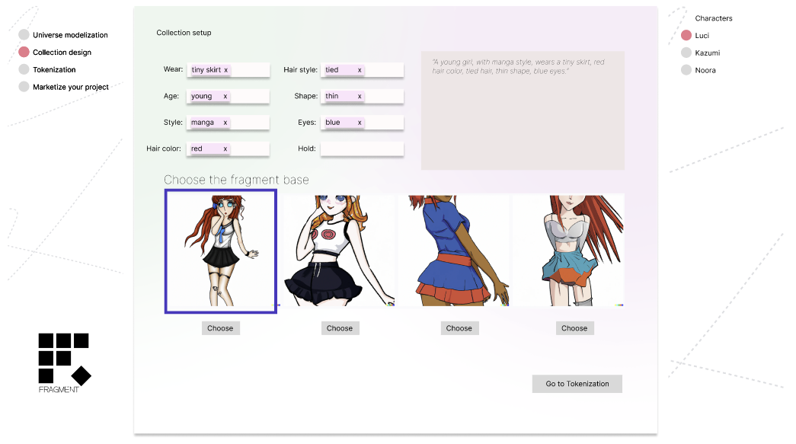Screen dimensions: 796x444
Task: Select the Noora character
Action: 705,71
